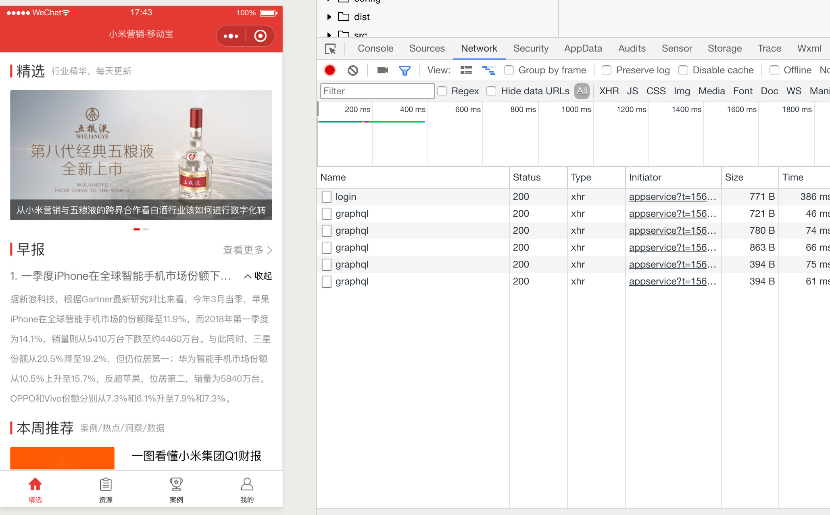Viewport: 830px width, 515px height.
Task: Switch to the Console tab
Action: [x=375, y=48]
